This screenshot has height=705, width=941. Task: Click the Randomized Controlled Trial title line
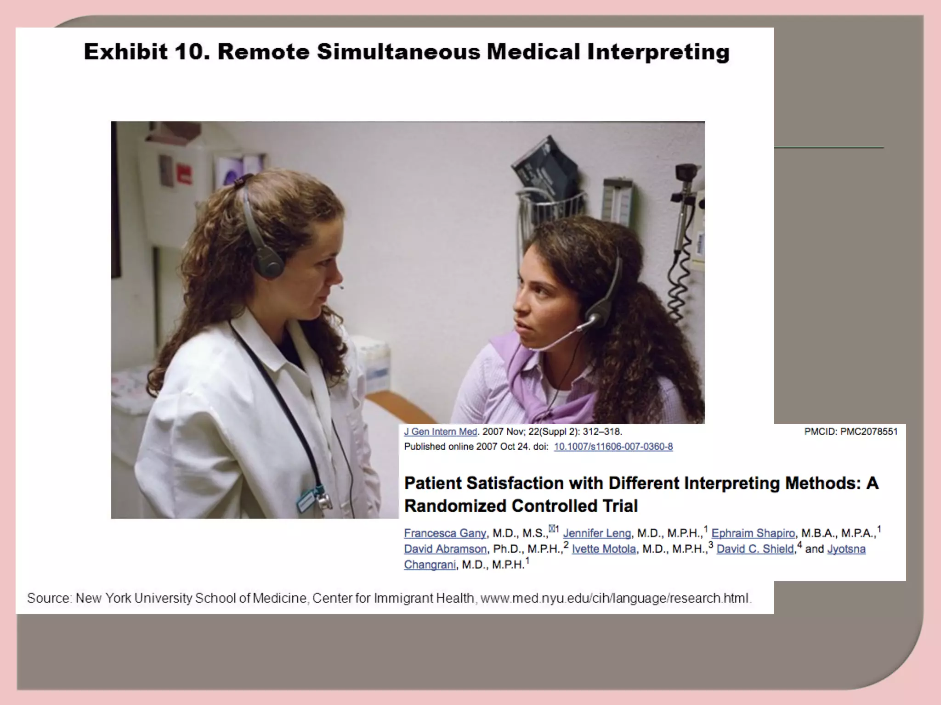521,506
